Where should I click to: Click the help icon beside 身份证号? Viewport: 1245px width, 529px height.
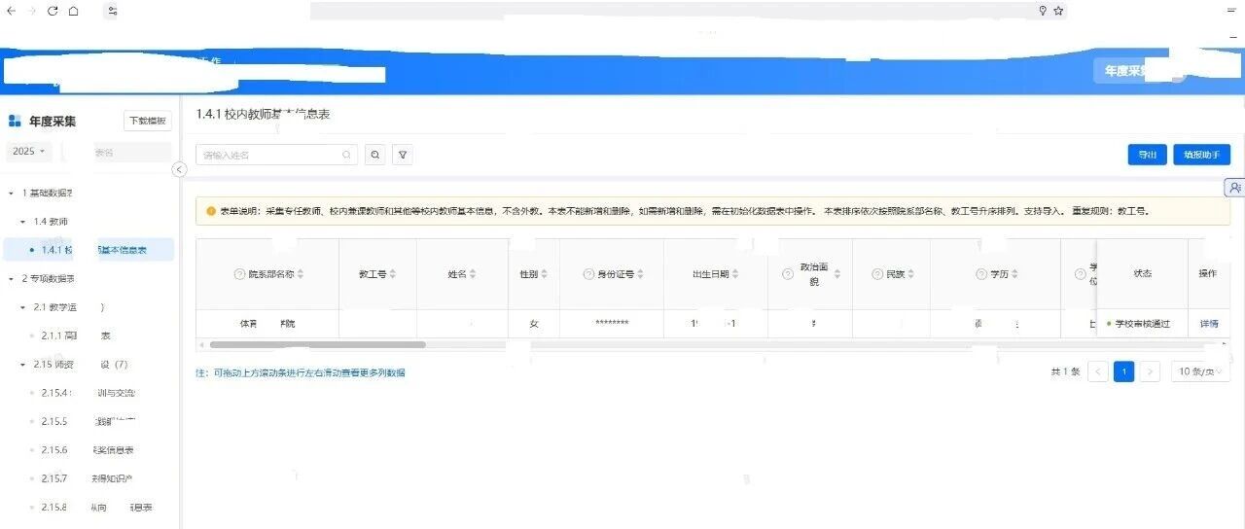pos(588,274)
